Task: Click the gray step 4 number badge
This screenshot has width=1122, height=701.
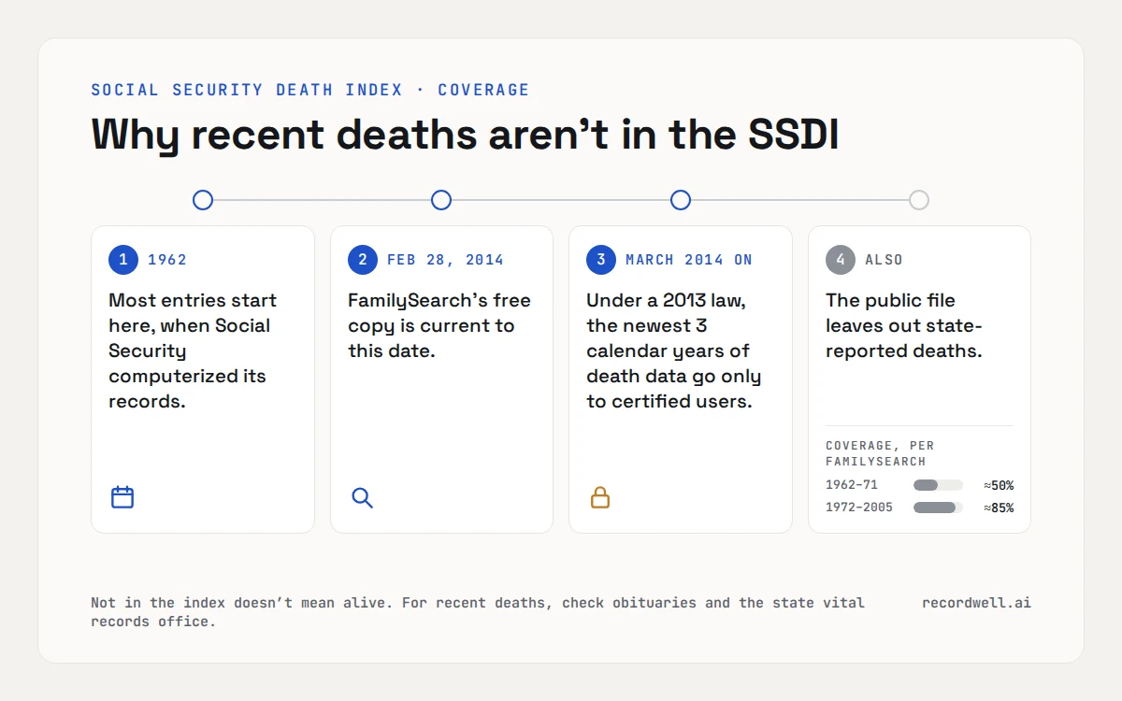Action: (x=841, y=260)
